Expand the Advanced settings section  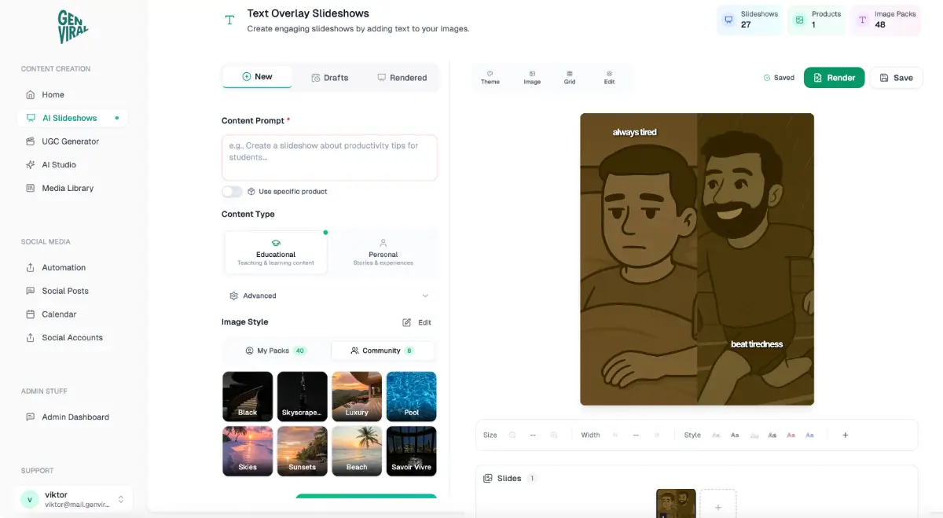tap(329, 296)
